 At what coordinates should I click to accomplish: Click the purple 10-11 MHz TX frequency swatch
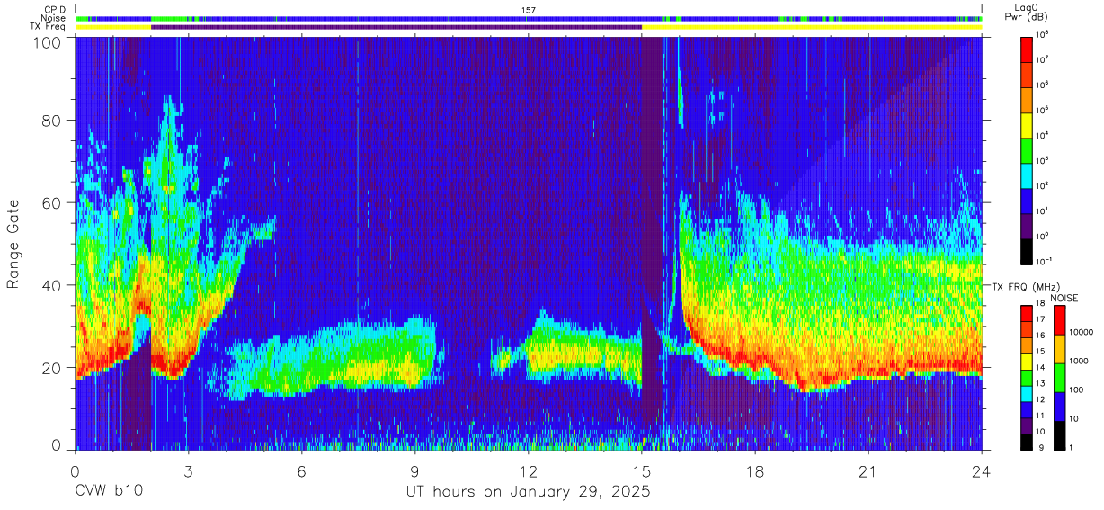point(1027,425)
